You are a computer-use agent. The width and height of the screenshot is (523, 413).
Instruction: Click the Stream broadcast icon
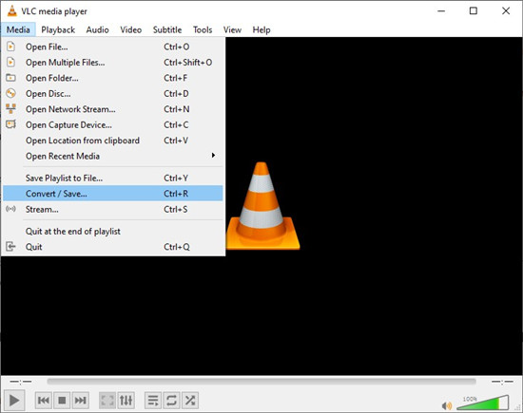click(10, 209)
